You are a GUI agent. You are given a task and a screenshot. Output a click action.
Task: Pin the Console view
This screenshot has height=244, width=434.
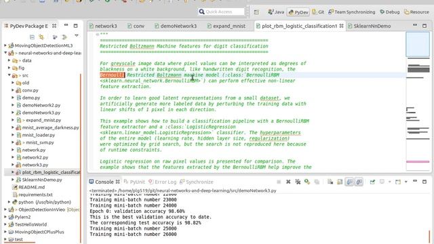point(372,182)
